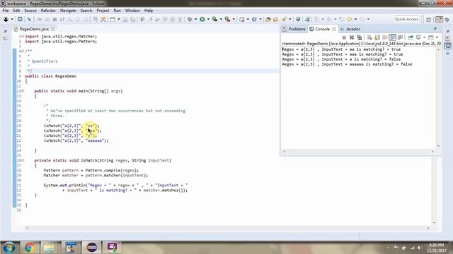Image resolution: width=453 pixels, height=254 pixels.
Task: Select the RegexDemo.java editor tab
Action: point(34,29)
